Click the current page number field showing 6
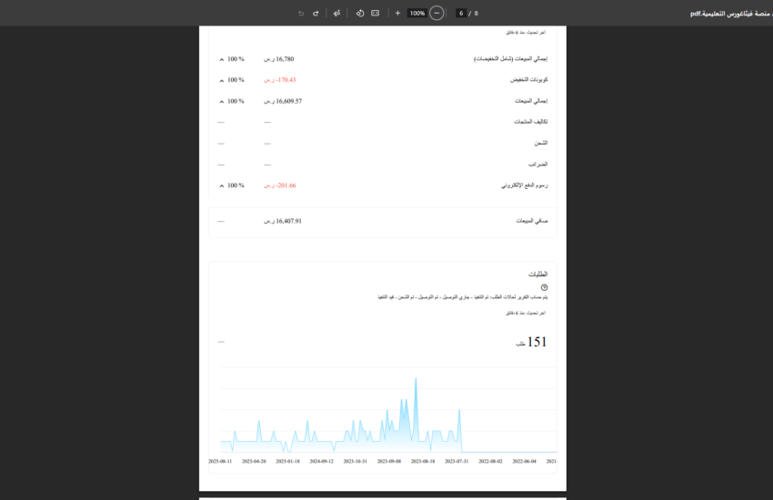The image size is (773, 500). tap(461, 14)
